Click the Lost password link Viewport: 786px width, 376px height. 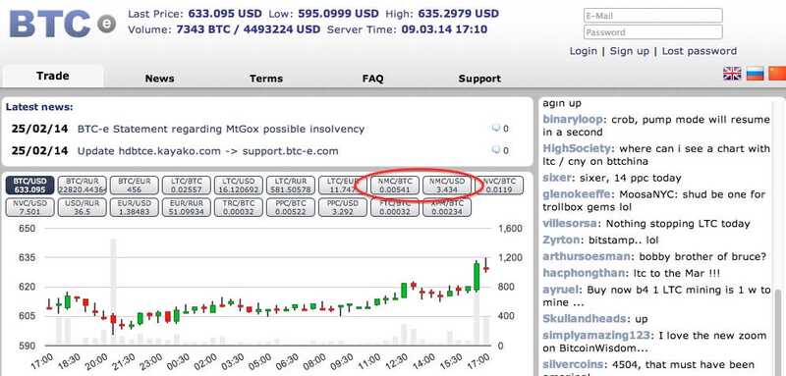700,51
